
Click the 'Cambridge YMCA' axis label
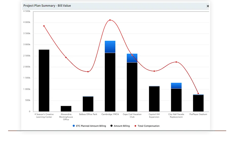point(110,114)
